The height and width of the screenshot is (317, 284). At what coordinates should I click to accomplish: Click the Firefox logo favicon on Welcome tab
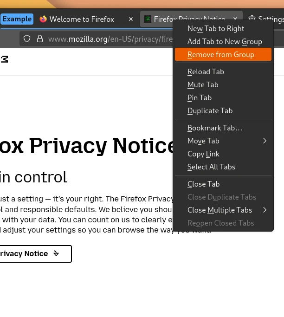(x=43, y=19)
